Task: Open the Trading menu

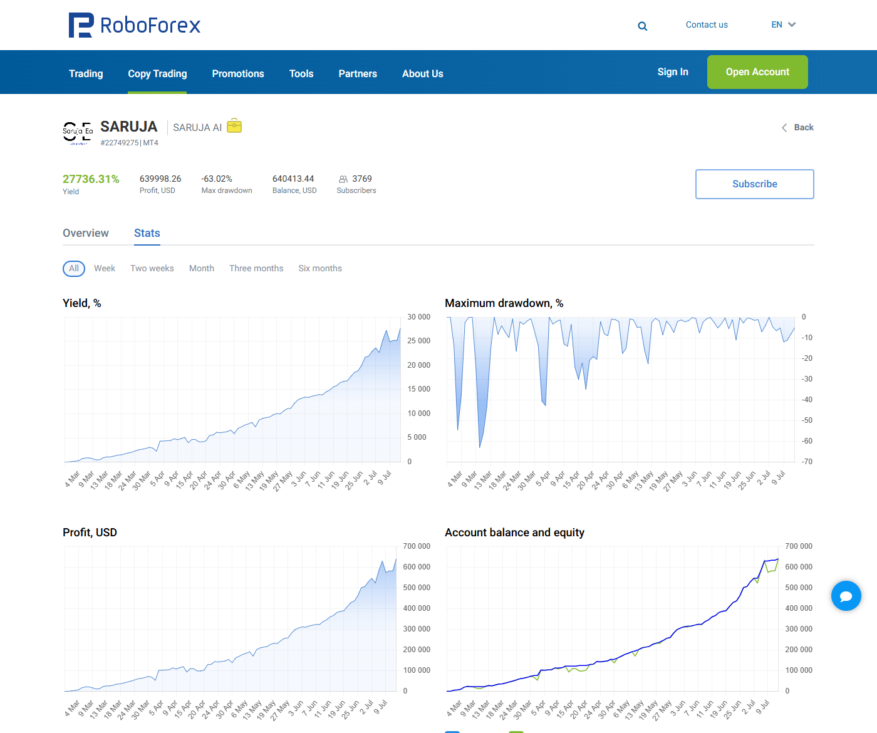Action: 86,73
